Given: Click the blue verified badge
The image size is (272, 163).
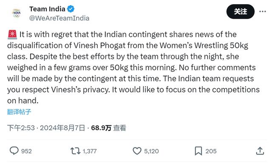Looking at the screenshot, I should pyautogui.click(x=71, y=9).
